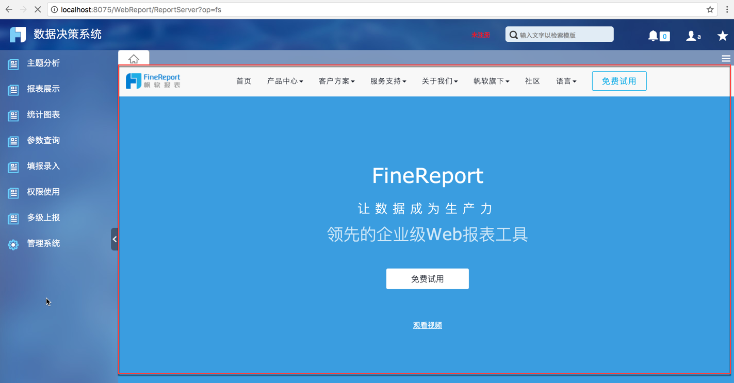Open the 服务支持 dropdown menu
Viewport: 734px width, 383px height.
point(388,81)
